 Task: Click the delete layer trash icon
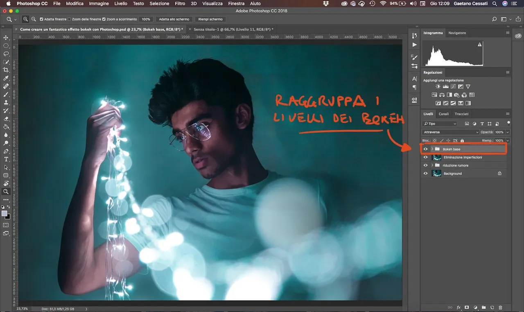(x=500, y=307)
